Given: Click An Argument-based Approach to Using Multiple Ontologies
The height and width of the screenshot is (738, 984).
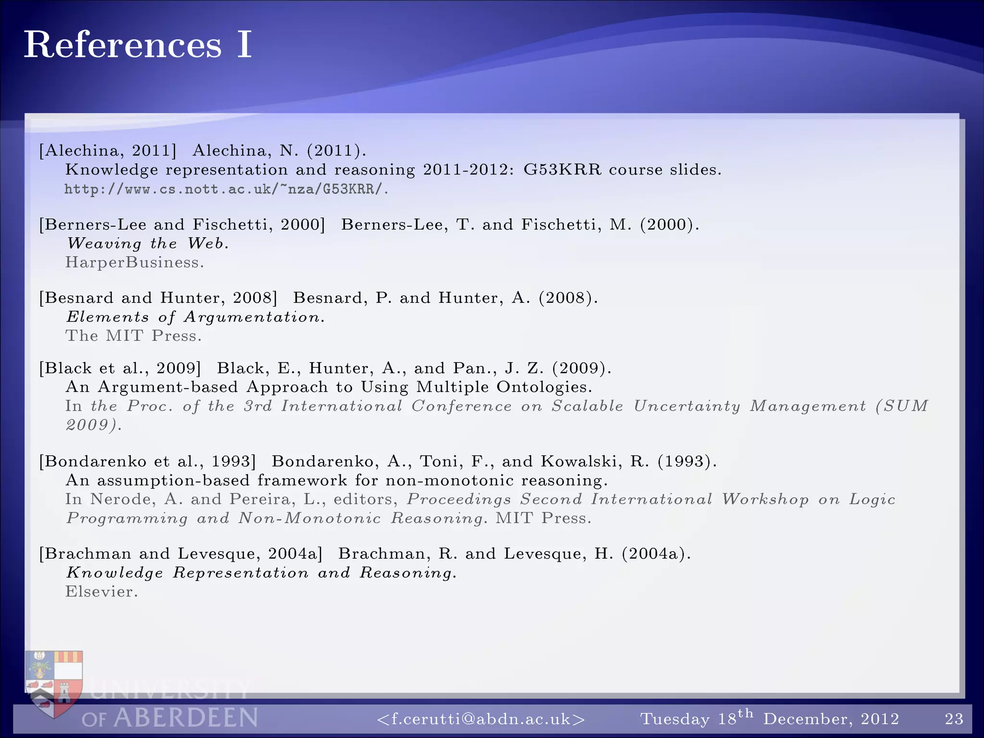Looking at the screenshot, I should [x=329, y=387].
